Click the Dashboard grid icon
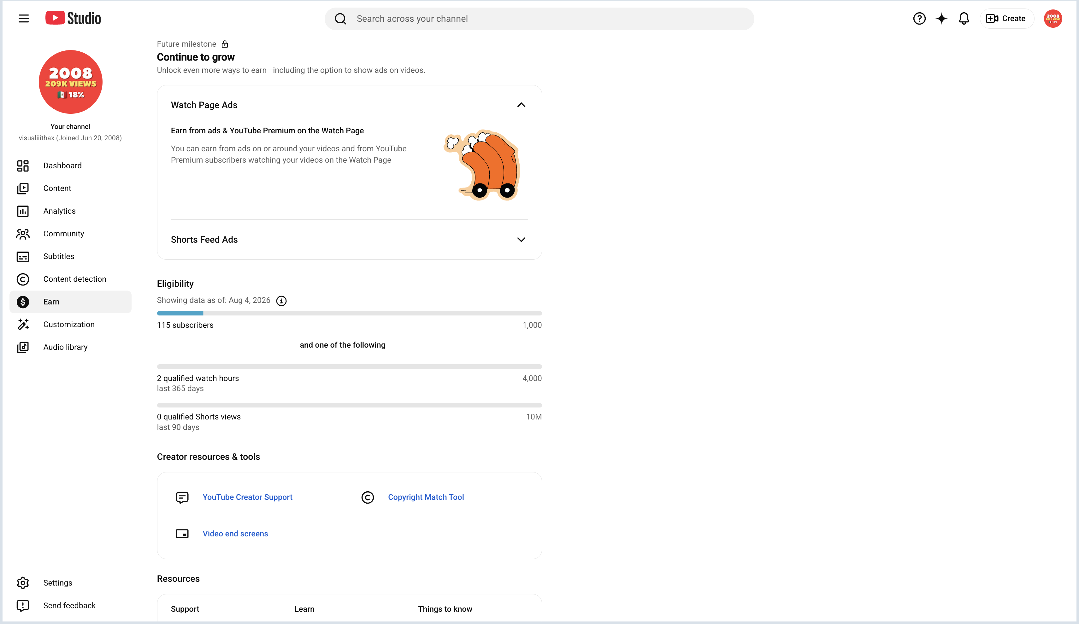This screenshot has height=624, width=1079. (23, 165)
